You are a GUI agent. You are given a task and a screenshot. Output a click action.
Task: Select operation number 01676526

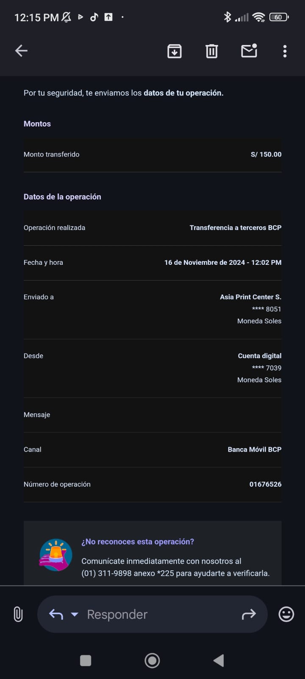click(265, 484)
